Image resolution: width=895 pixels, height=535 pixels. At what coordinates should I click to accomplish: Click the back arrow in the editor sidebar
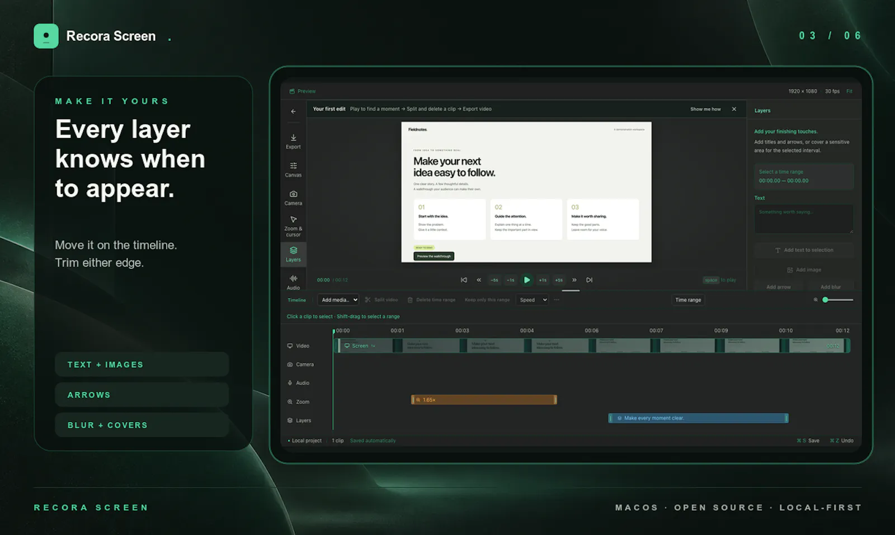point(293,111)
